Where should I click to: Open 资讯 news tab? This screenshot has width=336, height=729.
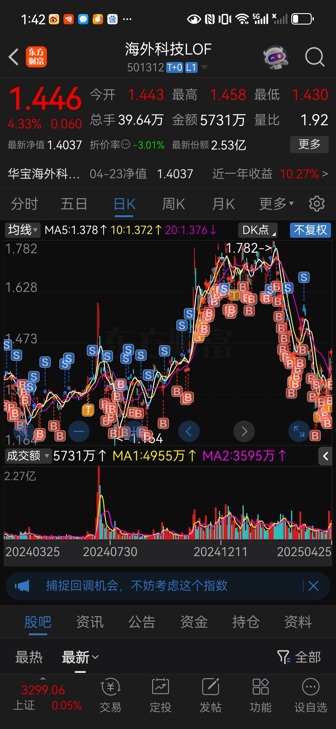tap(90, 622)
